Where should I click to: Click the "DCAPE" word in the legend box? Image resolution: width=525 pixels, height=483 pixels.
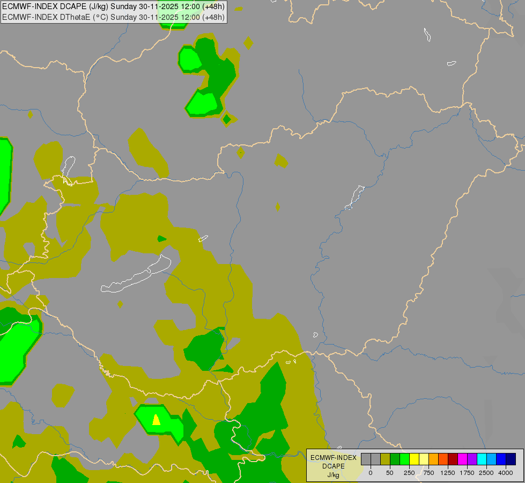tap(334, 466)
